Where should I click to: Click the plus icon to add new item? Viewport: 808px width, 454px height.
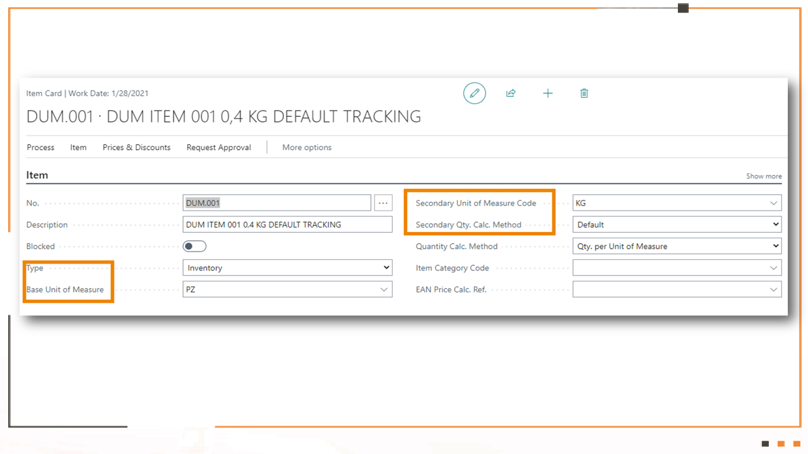(548, 93)
